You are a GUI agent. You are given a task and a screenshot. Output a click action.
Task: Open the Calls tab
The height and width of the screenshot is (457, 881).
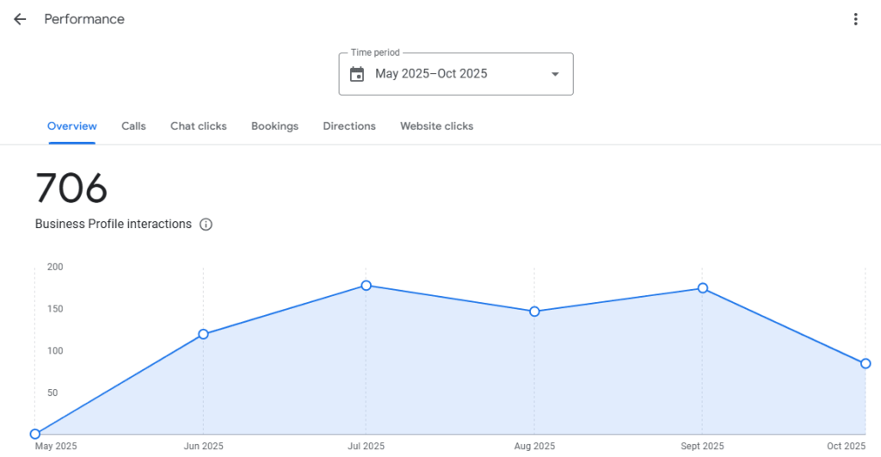pos(133,127)
